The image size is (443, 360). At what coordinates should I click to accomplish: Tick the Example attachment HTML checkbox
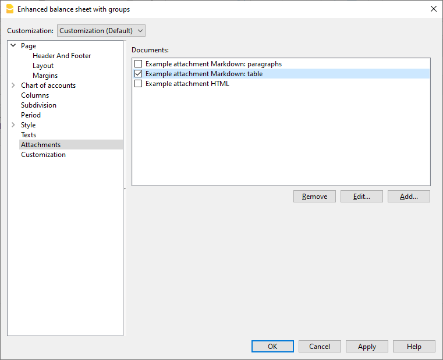click(139, 84)
